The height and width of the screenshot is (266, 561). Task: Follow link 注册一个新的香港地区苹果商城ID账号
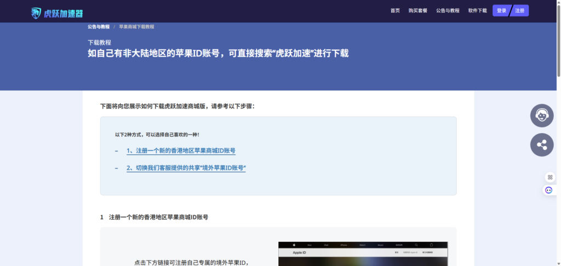tap(181, 151)
